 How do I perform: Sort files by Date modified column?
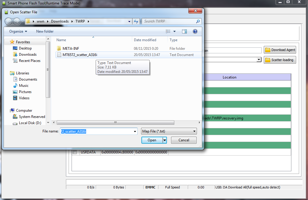tap(145, 40)
